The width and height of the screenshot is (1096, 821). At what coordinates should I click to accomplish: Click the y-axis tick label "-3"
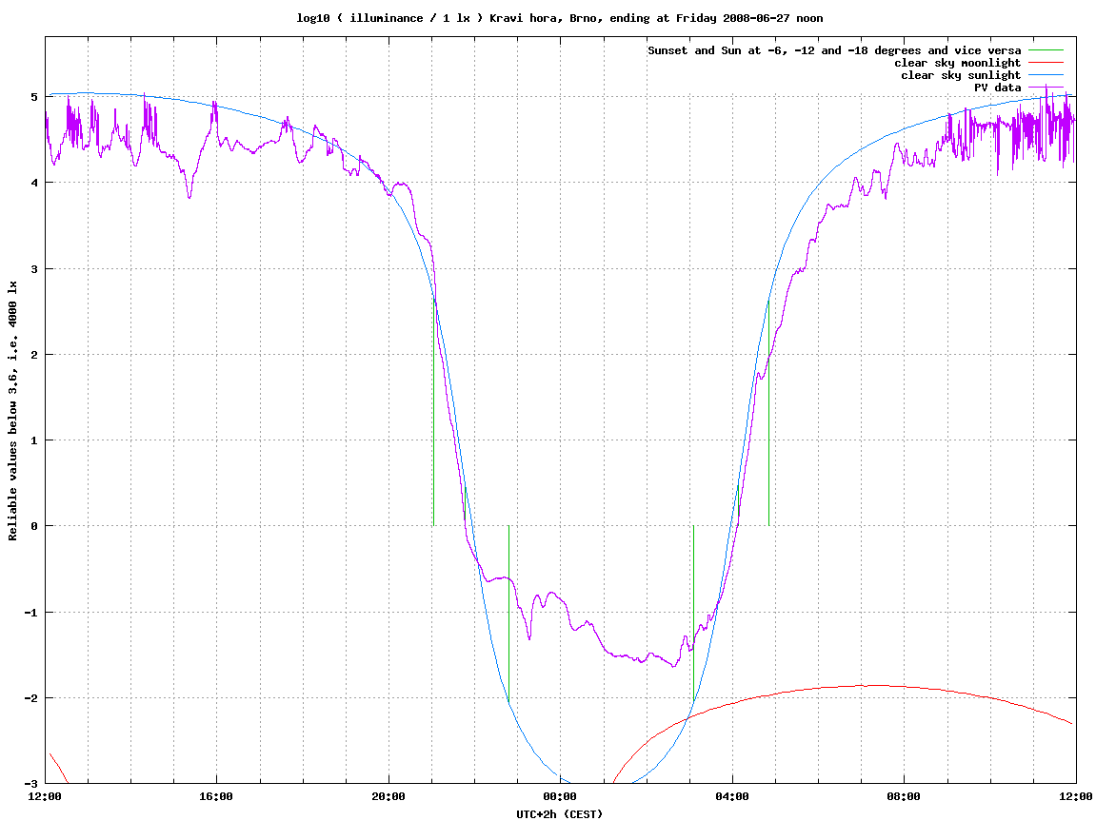30,784
